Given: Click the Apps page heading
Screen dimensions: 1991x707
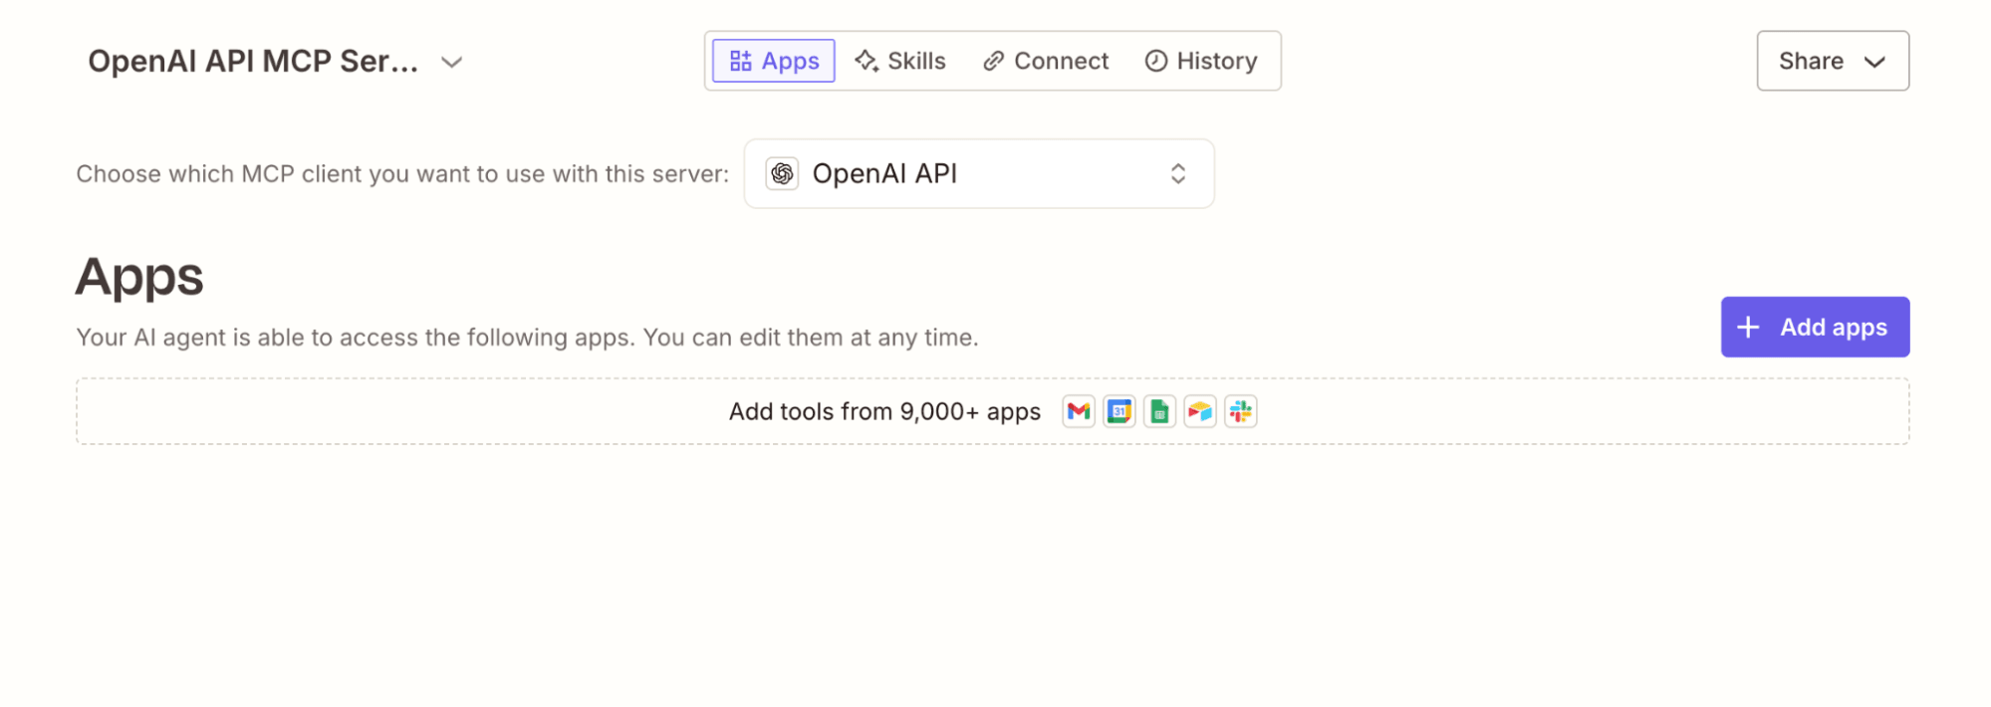Looking at the screenshot, I should (x=139, y=278).
